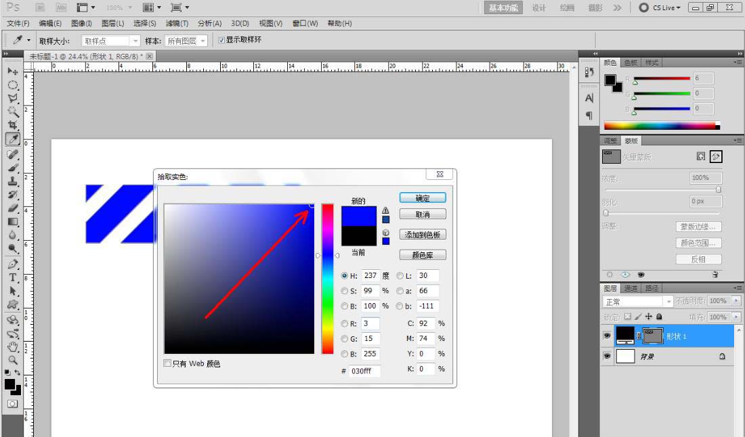Open the layer blend mode 正常 dropdown
This screenshot has width=745, height=437.
pyautogui.click(x=637, y=301)
